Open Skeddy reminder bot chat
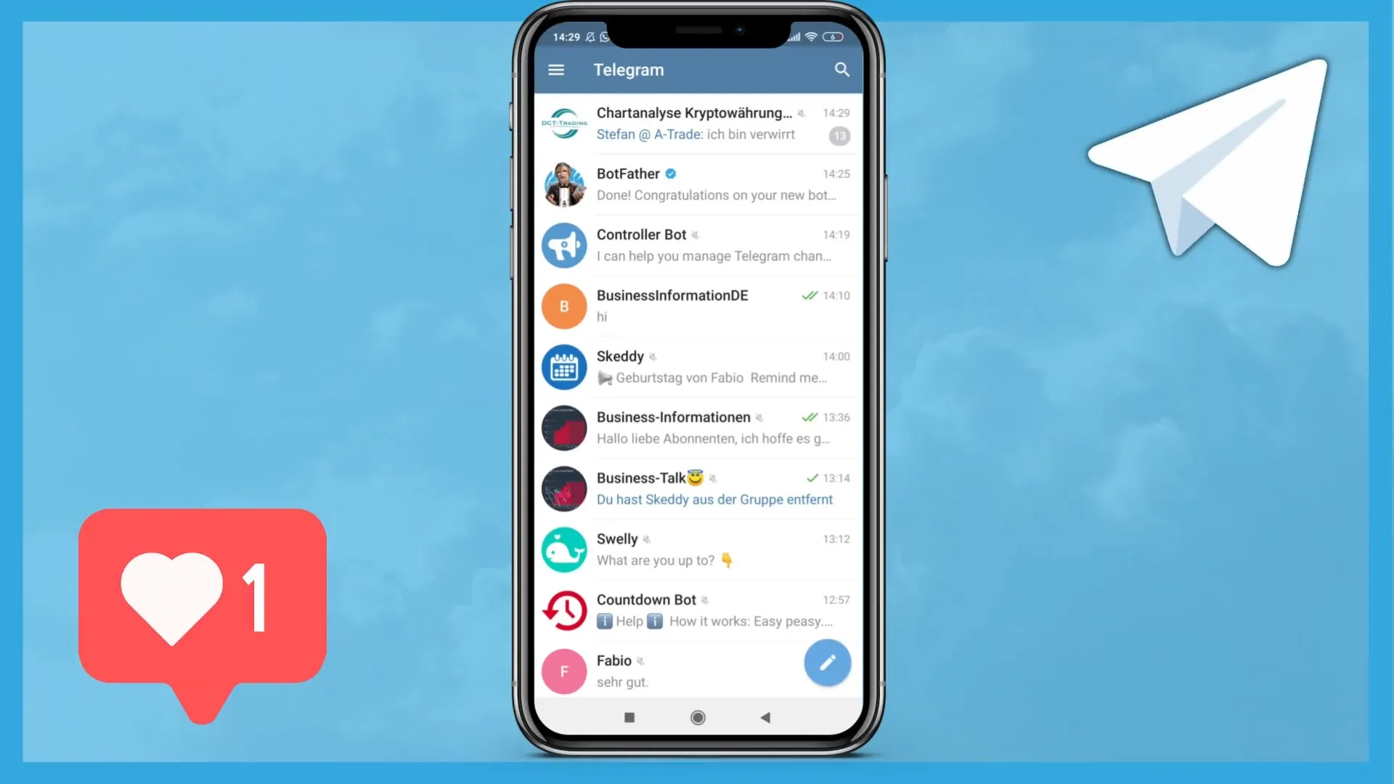The width and height of the screenshot is (1394, 784). click(x=697, y=366)
